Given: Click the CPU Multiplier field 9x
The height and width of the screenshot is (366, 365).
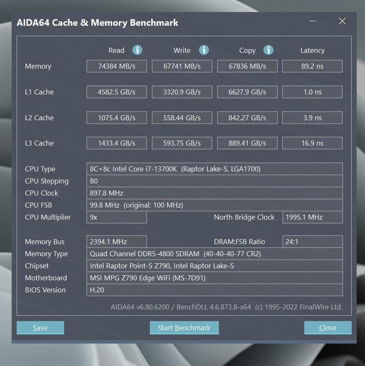Looking at the screenshot, I should (x=117, y=217).
